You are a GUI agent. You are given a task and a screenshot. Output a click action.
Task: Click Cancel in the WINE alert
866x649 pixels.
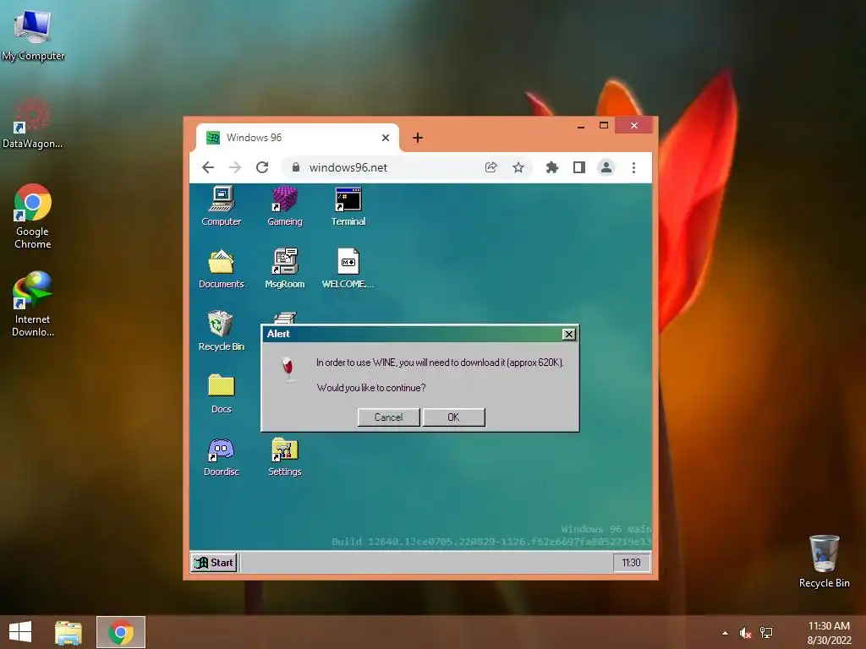389,417
